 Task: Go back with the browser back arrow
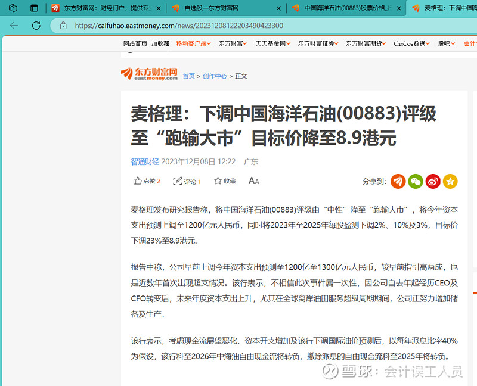point(14,25)
